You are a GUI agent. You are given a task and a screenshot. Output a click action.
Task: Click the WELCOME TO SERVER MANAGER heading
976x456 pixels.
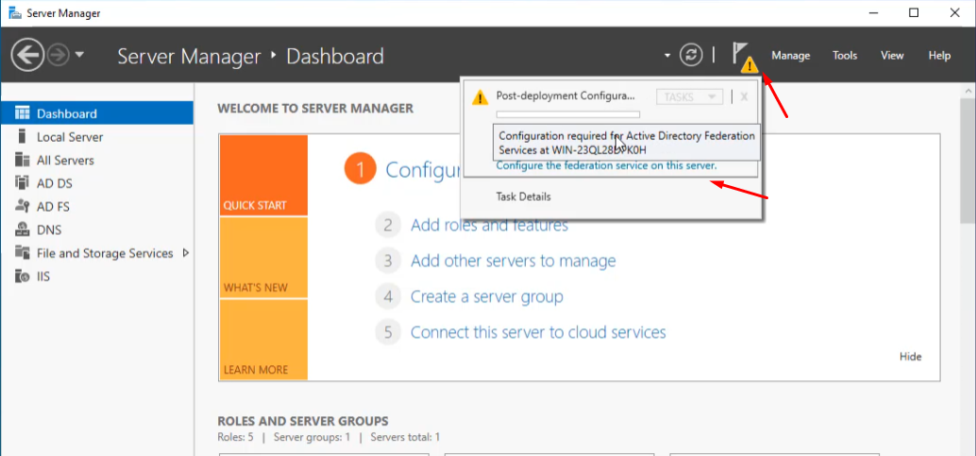[315, 109]
